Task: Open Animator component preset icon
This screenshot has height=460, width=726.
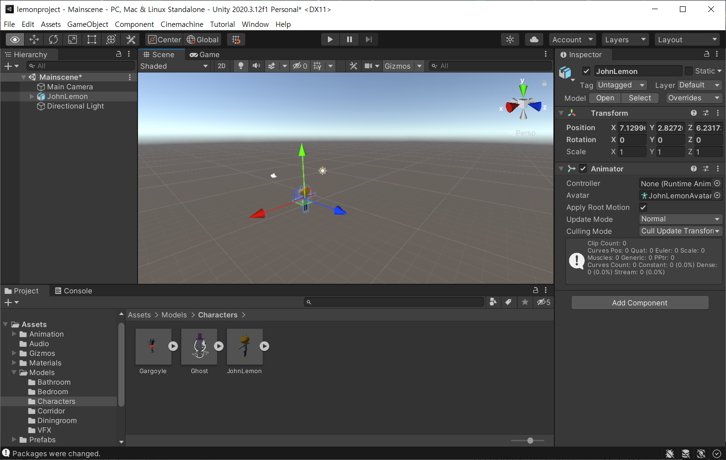Action: (706, 169)
